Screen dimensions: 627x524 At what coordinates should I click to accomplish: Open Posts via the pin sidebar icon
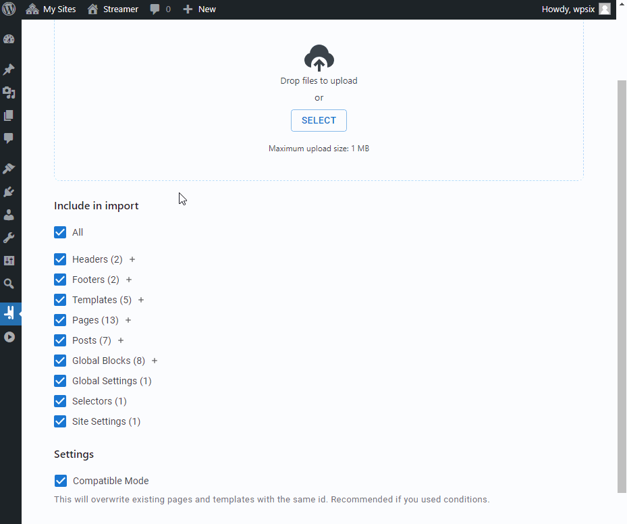pos(9,69)
